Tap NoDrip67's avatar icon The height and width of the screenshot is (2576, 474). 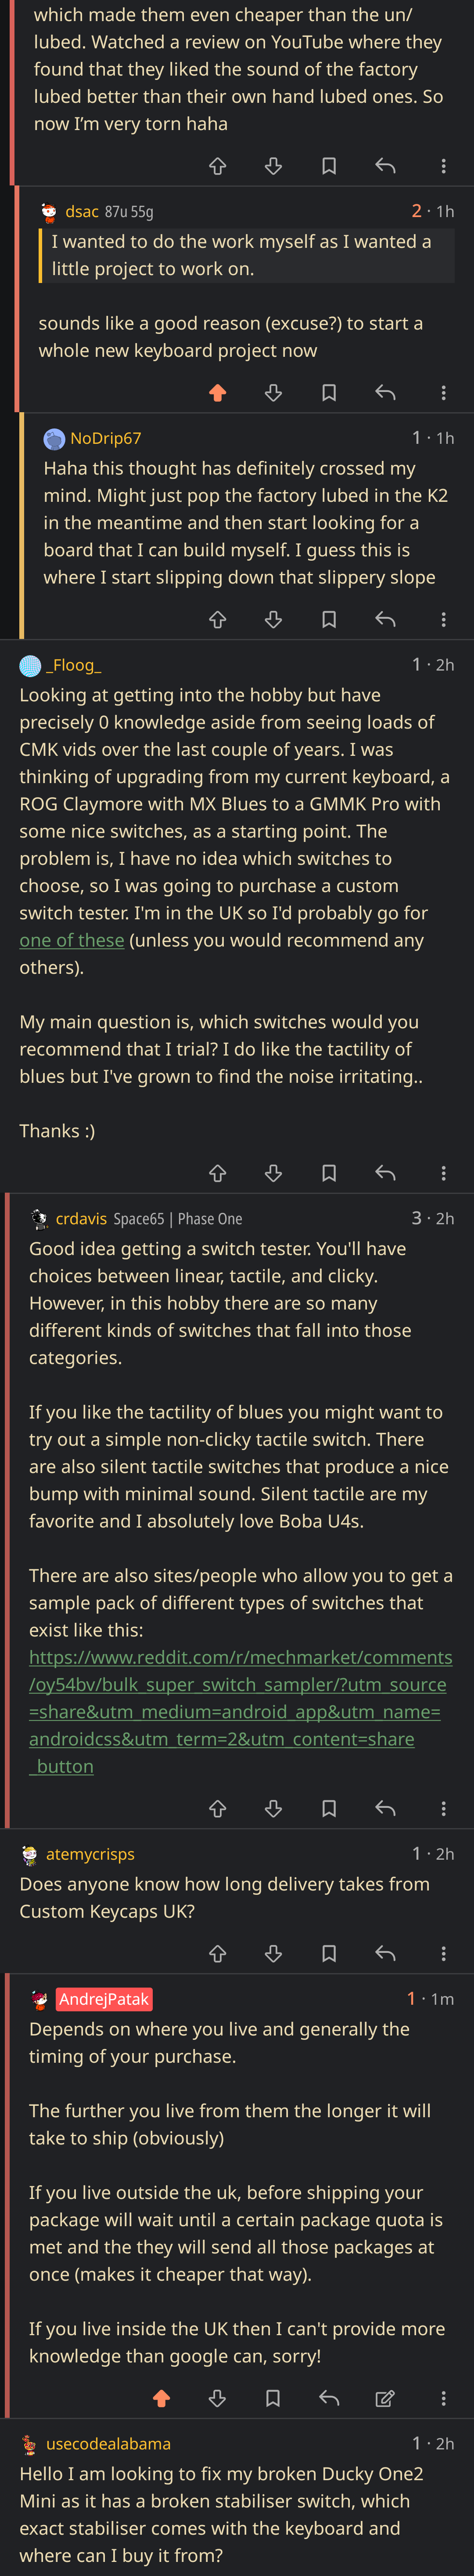pyautogui.click(x=54, y=439)
